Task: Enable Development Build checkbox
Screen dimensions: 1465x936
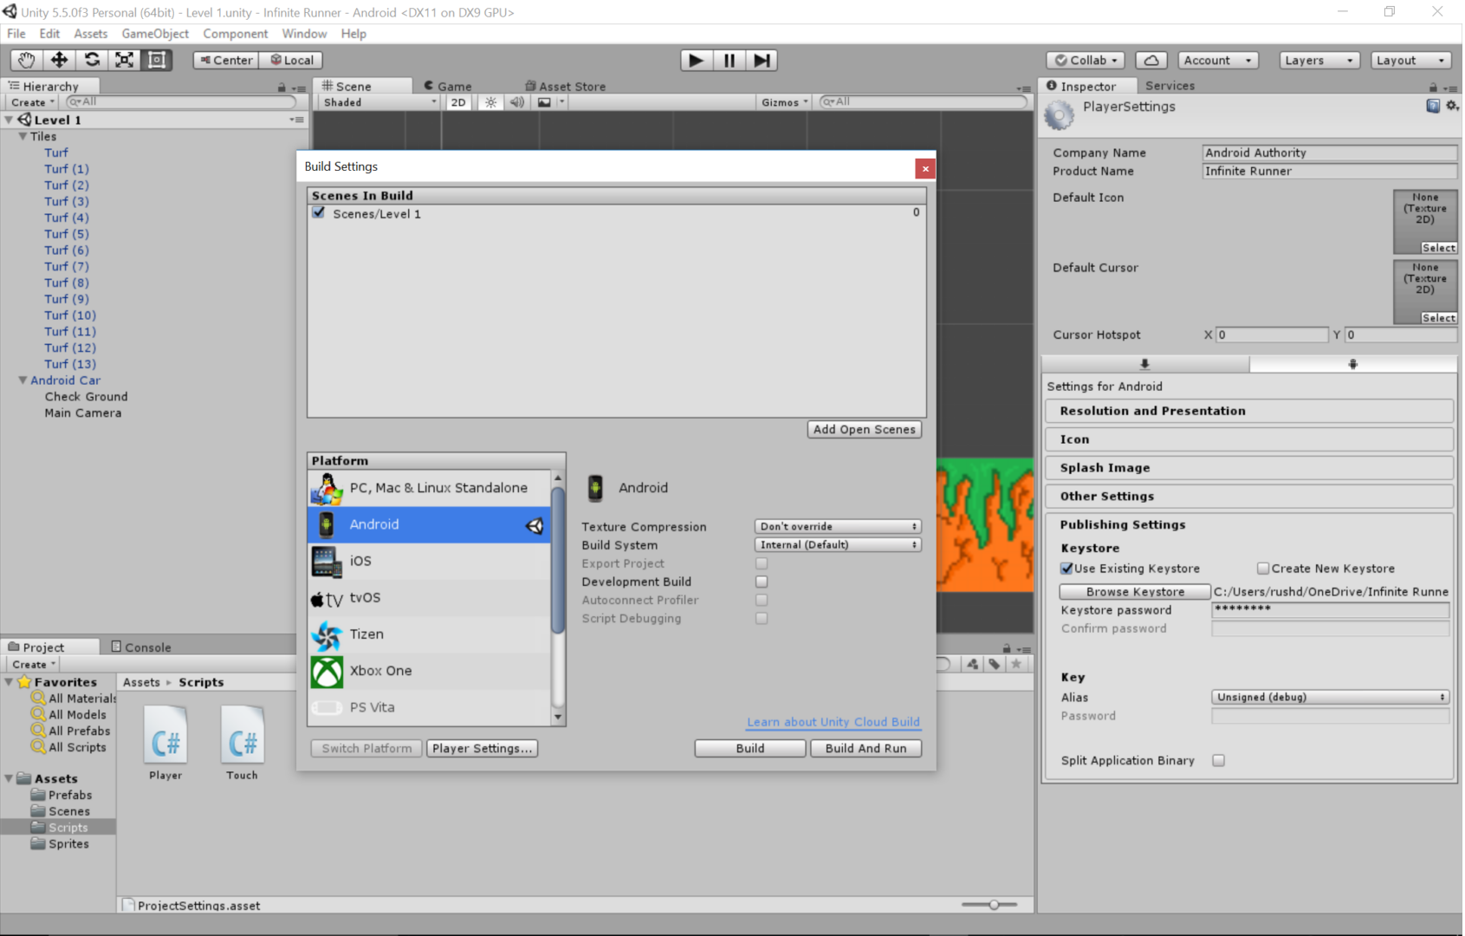Action: (x=762, y=582)
